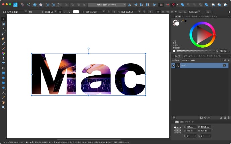Choose the Star shape tool
The image size is (231, 144).
(3, 88)
